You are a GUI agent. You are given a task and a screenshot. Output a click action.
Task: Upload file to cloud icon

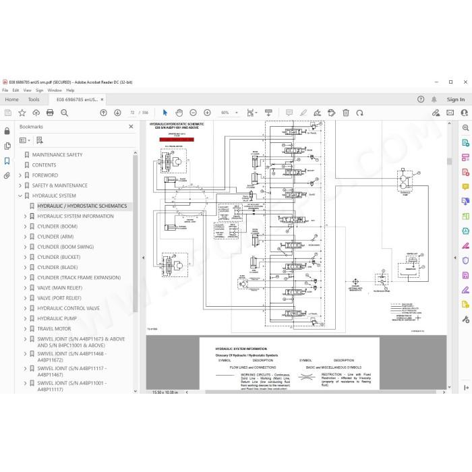tap(36, 113)
